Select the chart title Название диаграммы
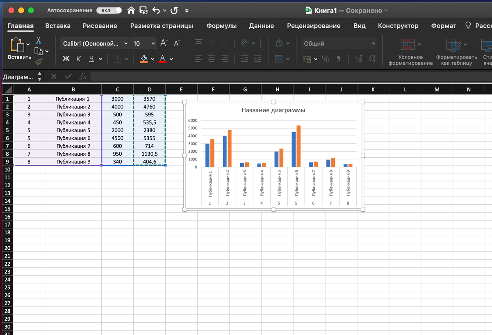Viewport: 492px width, 335px height. point(273,110)
